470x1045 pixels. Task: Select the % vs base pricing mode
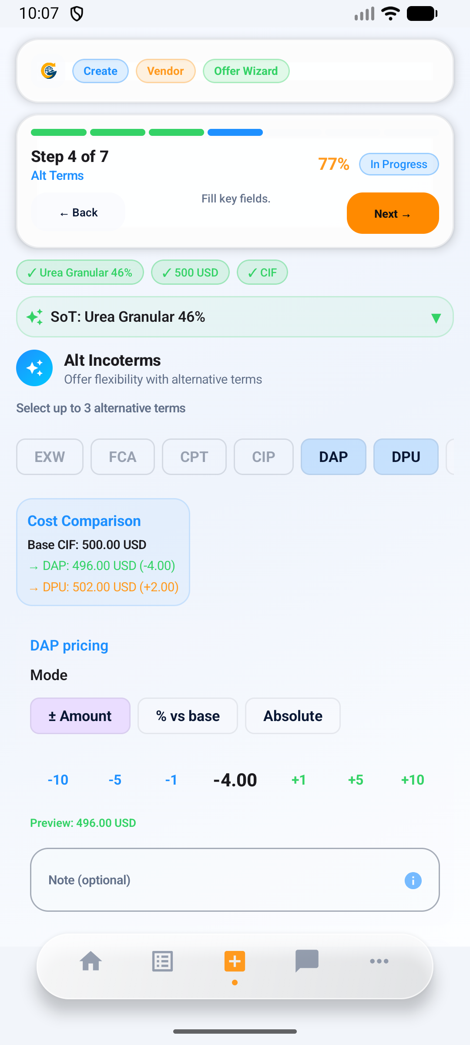click(x=188, y=716)
